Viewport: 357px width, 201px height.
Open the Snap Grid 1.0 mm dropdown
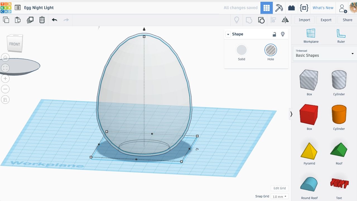tap(280, 197)
